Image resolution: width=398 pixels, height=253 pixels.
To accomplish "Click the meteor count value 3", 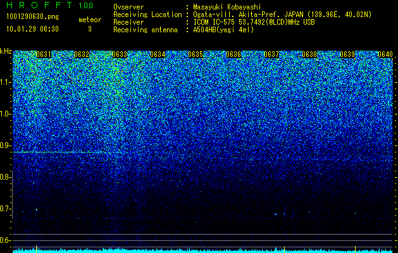I will [90, 29].
